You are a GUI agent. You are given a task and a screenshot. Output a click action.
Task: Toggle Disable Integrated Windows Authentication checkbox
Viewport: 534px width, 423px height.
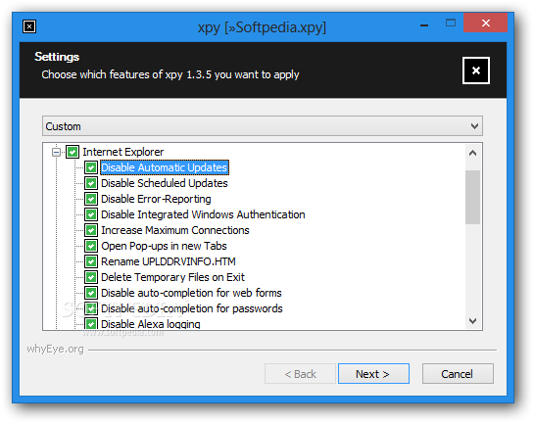click(91, 214)
